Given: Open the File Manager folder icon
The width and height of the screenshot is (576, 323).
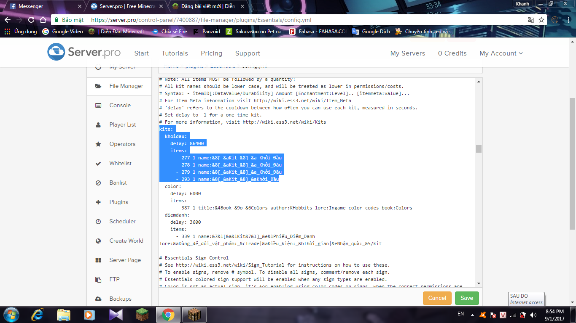Looking at the screenshot, I should 98,86.
